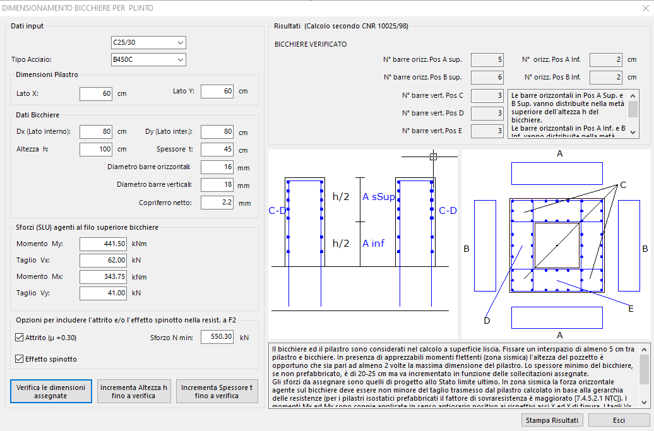The height and width of the screenshot is (431, 654).
Task: Click down arrow of bottom description scrollbar
Action: tap(645, 402)
